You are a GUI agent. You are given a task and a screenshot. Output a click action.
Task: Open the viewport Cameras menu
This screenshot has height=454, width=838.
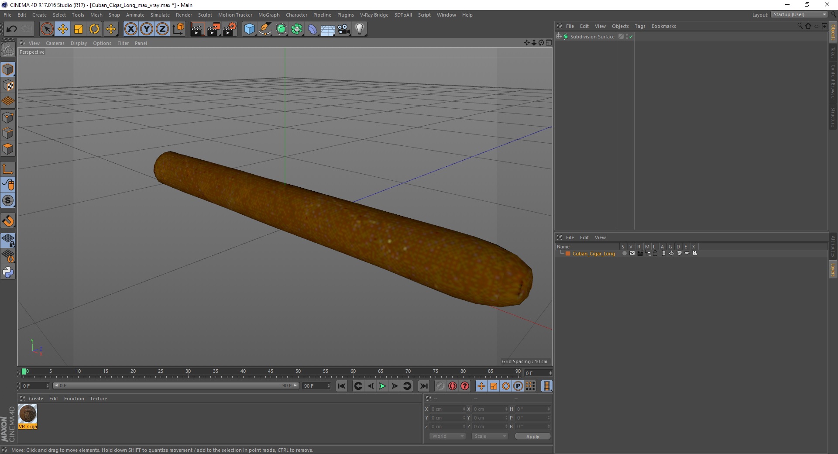pyautogui.click(x=55, y=43)
